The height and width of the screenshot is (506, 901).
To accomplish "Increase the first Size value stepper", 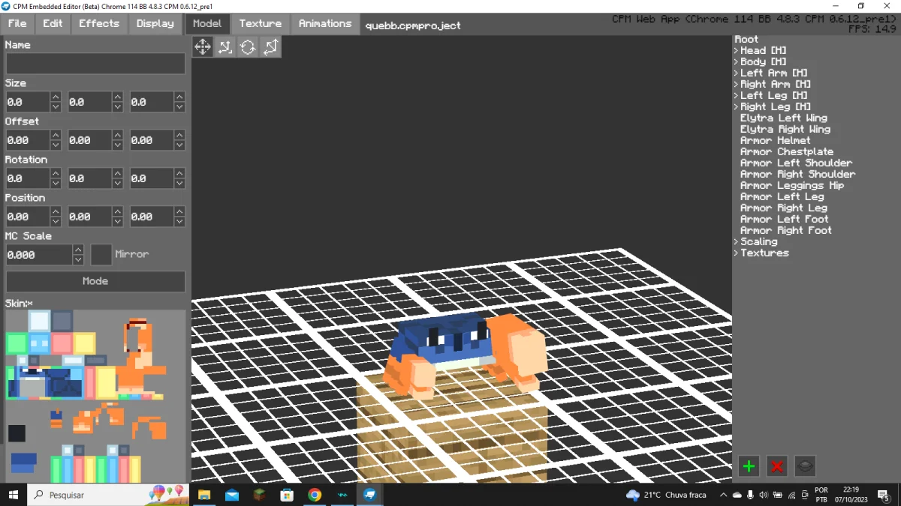I will 56,97.
